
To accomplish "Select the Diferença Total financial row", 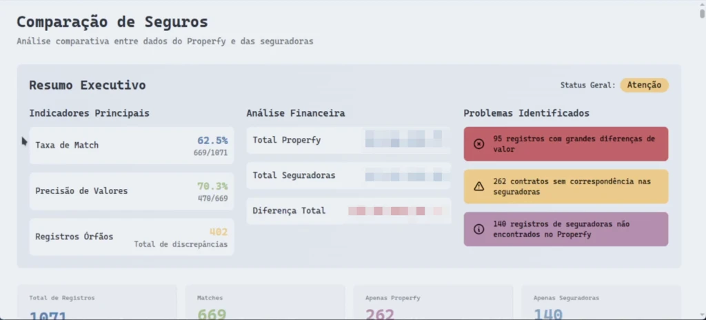I will tap(348, 211).
